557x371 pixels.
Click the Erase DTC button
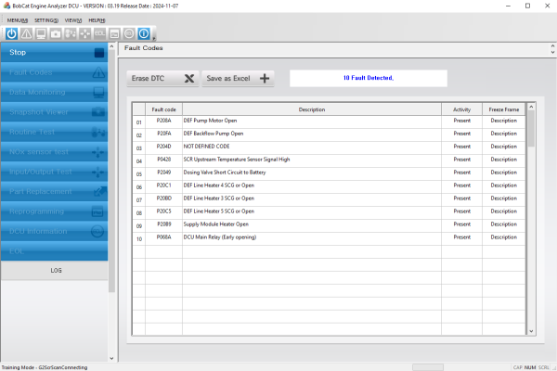tap(162, 79)
